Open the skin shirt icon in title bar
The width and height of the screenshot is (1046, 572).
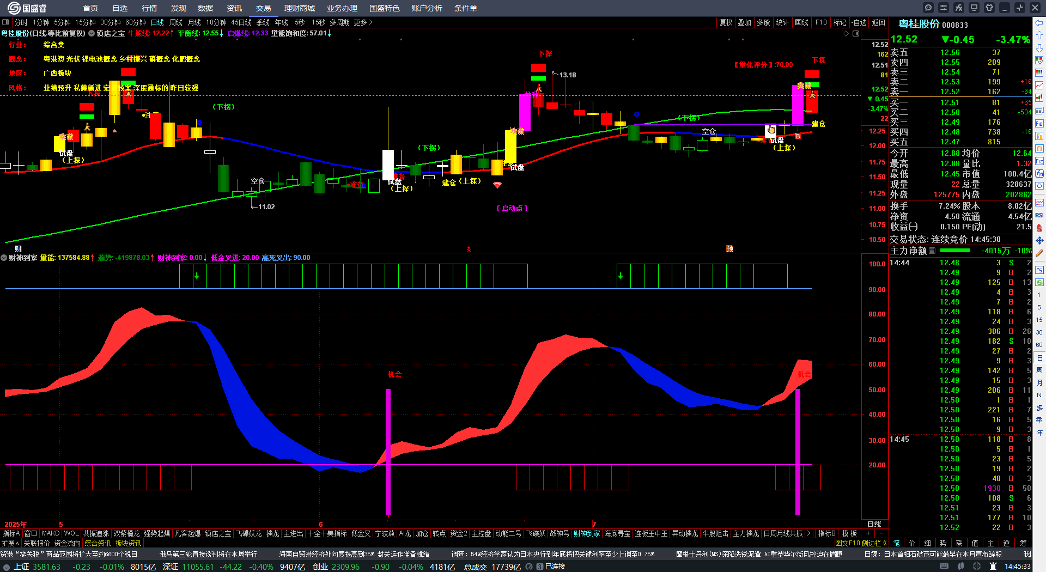[989, 8]
